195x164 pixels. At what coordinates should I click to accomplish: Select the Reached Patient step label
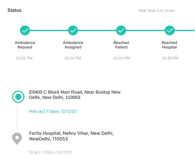[x=121, y=45]
